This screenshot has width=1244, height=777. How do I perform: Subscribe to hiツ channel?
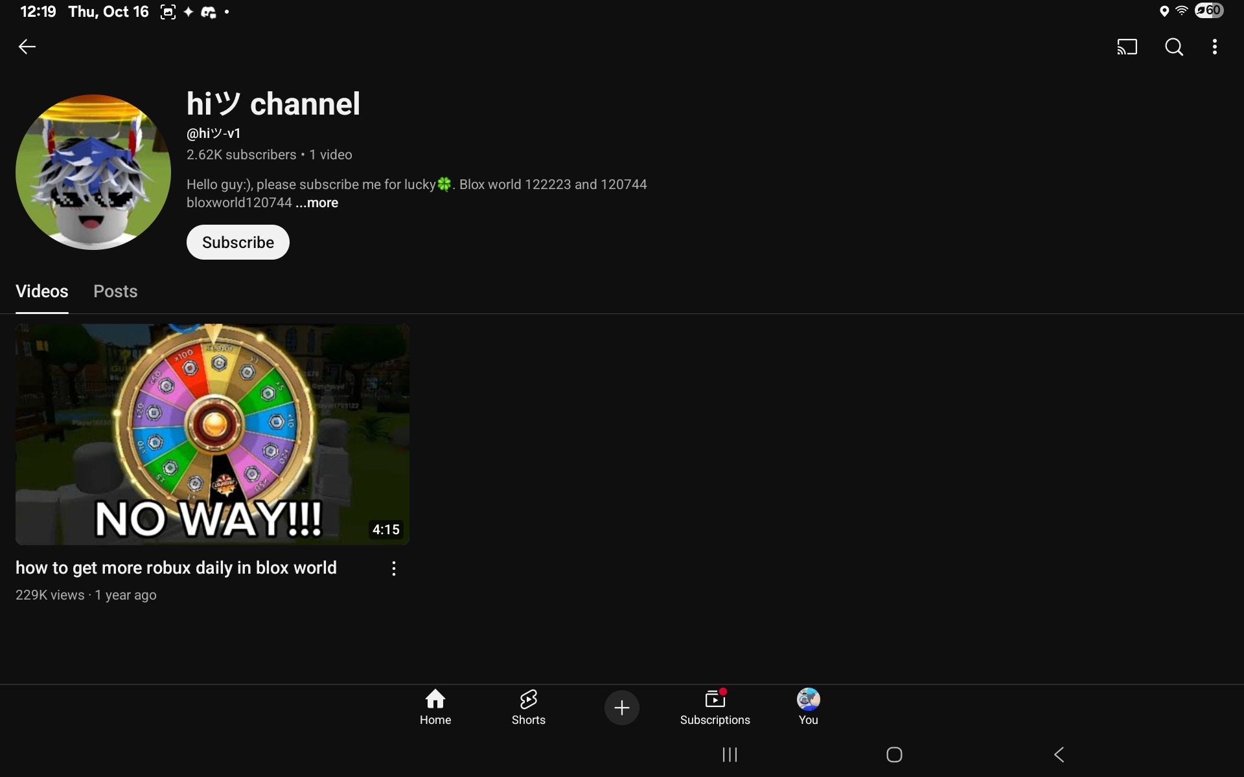tap(238, 242)
